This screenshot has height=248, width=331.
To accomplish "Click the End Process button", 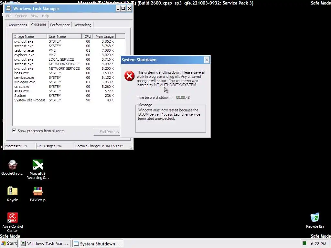I will [x=107, y=132].
